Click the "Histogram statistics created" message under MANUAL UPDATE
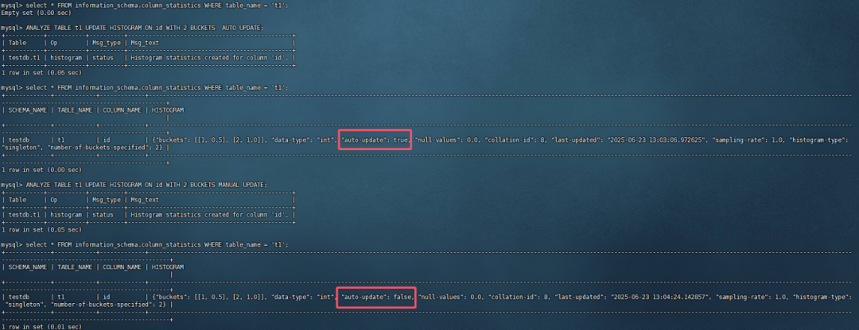The height and width of the screenshot is (330, 859). coord(210,215)
